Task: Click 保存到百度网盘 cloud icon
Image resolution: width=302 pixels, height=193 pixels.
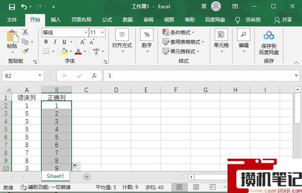Action: 269,36
